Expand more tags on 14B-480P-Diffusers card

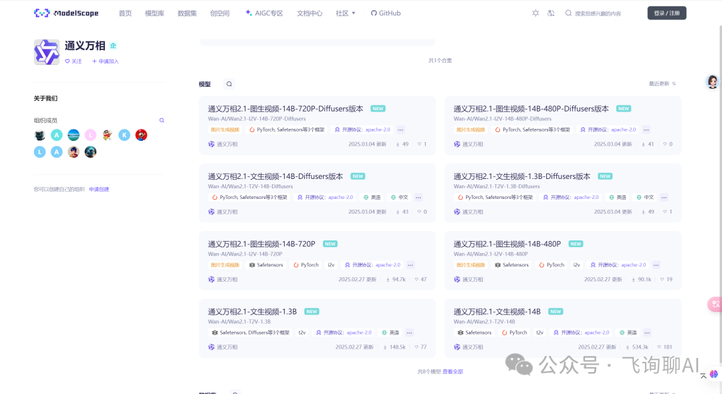[646, 130]
